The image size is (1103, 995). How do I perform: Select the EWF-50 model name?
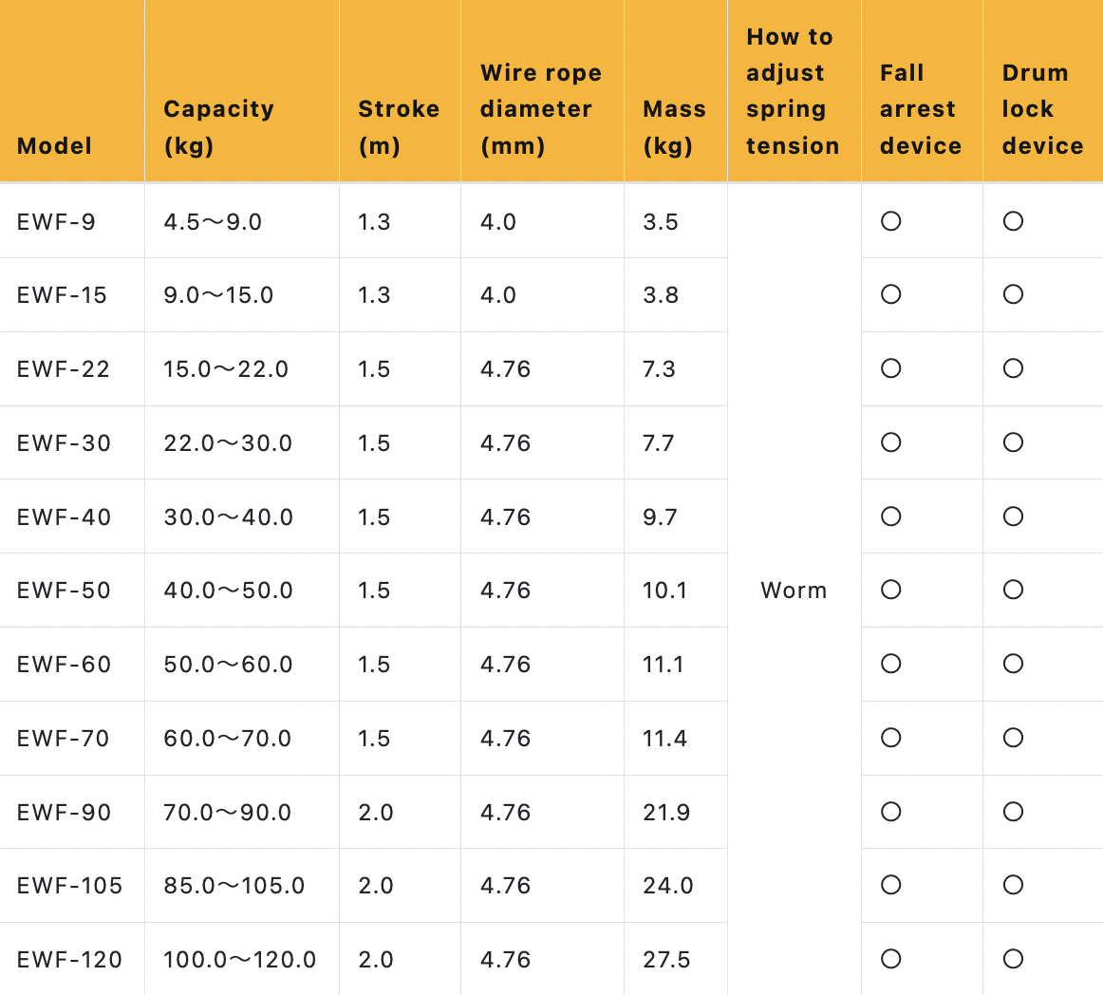click(64, 591)
